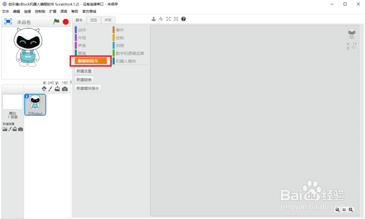Click the camera icon to create sprite
The height and width of the screenshot is (219, 365).
65,89
